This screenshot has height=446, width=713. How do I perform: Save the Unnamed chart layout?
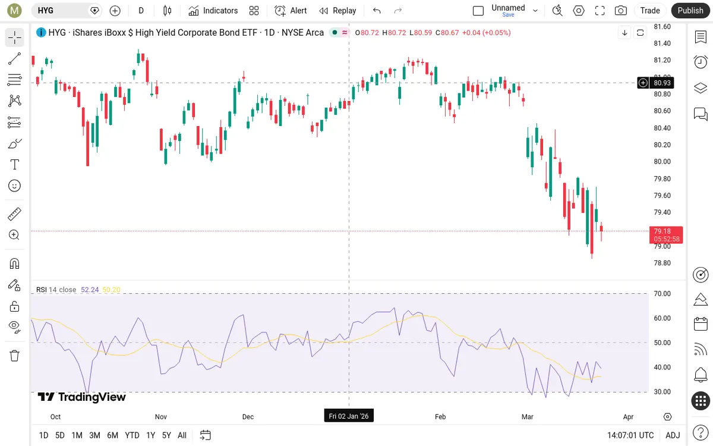[x=508, y=15]
